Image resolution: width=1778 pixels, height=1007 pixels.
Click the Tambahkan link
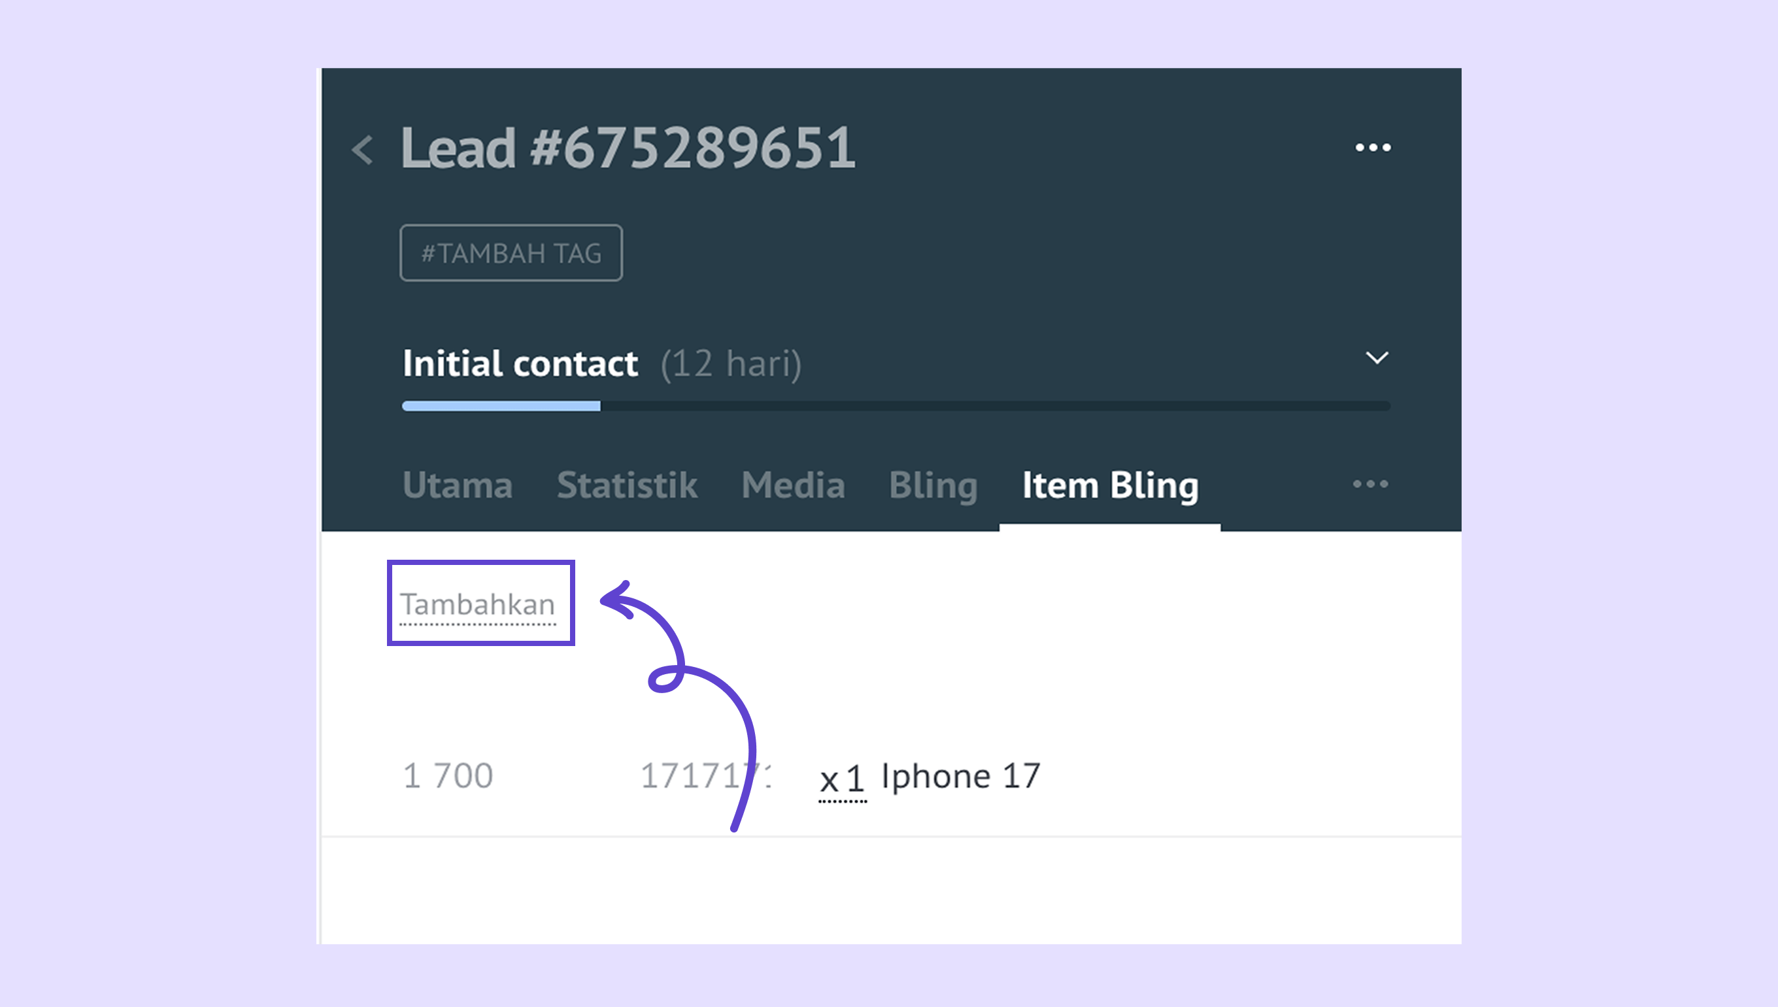coord(478,604)
